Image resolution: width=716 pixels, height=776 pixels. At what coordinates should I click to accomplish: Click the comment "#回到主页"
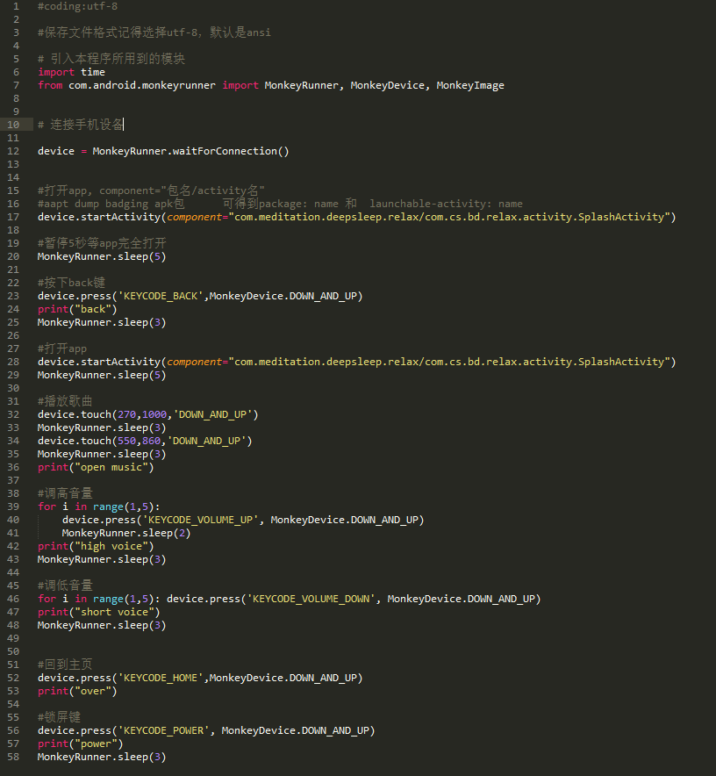65,665
